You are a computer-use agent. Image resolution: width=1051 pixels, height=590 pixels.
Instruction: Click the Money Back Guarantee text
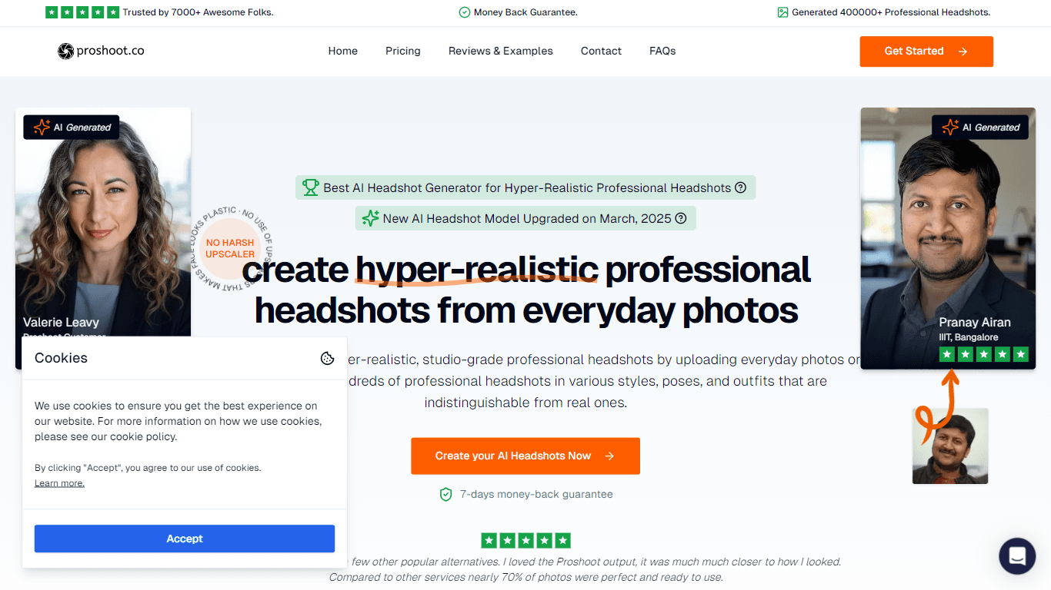pyautogui.click(x=525, y=12)
